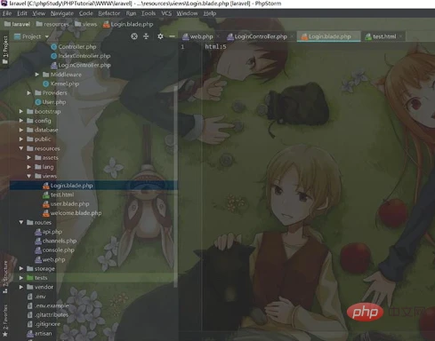Click the Login.blade.php breadcrumb file
This screenshot has width=435, height=341.
tap(128, 24)
